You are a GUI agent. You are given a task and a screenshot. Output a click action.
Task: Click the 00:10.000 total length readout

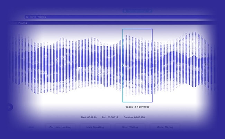pos(144,107)
